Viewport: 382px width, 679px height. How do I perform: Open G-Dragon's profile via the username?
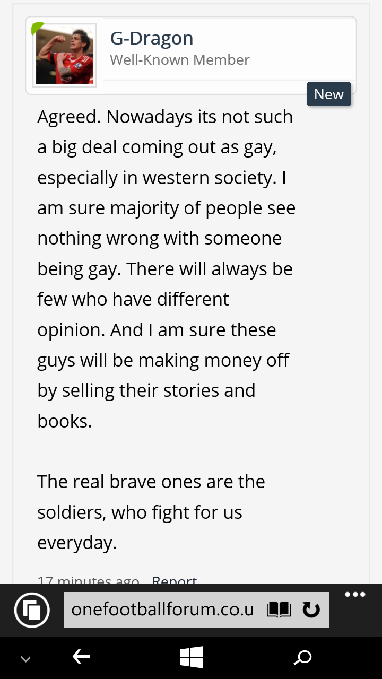[152, 38]
